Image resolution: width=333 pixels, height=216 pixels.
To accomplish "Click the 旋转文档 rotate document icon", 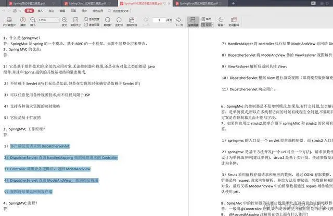I will pyautogui.click(x=132, y=22).
